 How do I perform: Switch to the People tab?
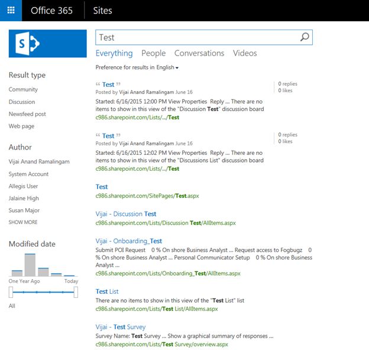point(153,53)
